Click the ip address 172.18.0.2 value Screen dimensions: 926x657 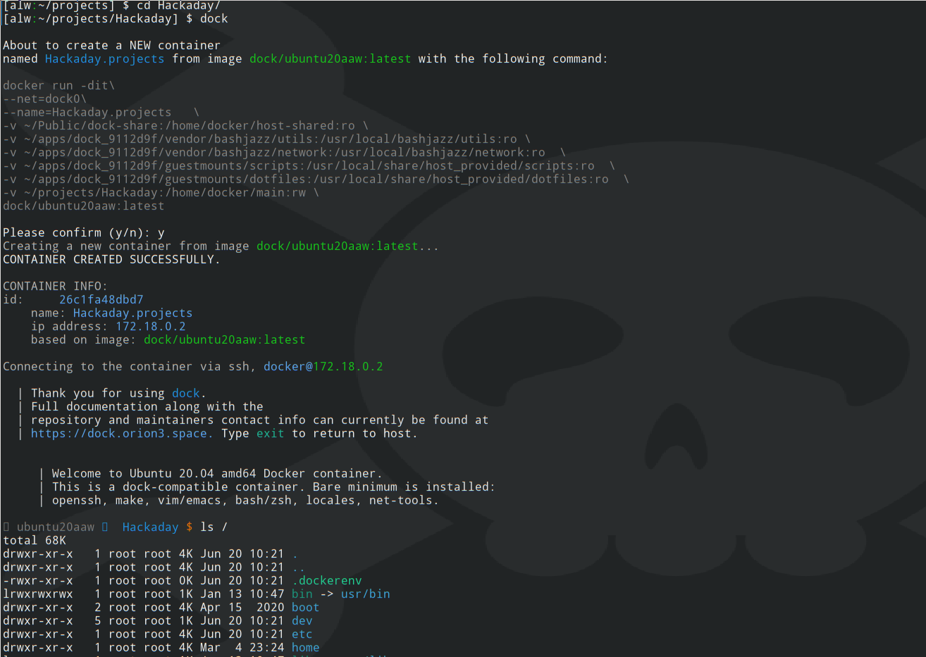150,326
